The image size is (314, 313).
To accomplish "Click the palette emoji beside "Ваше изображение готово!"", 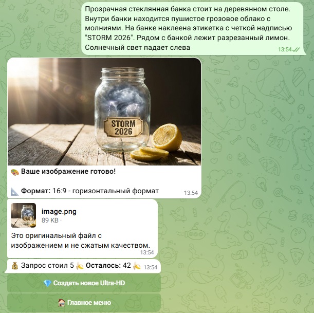I will [x=15, y=172].
